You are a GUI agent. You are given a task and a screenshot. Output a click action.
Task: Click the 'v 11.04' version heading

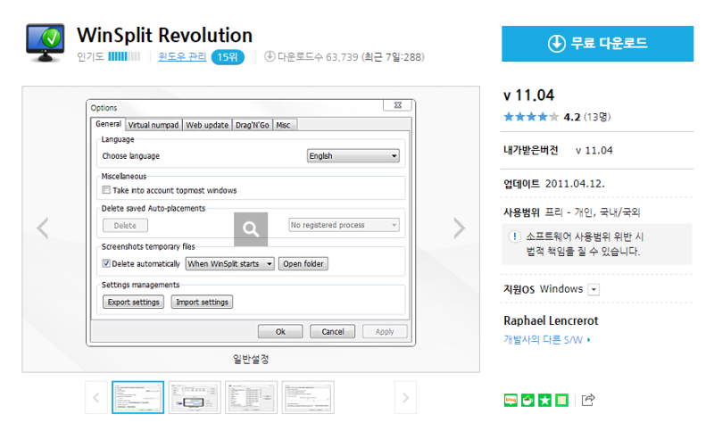point(528,95)
